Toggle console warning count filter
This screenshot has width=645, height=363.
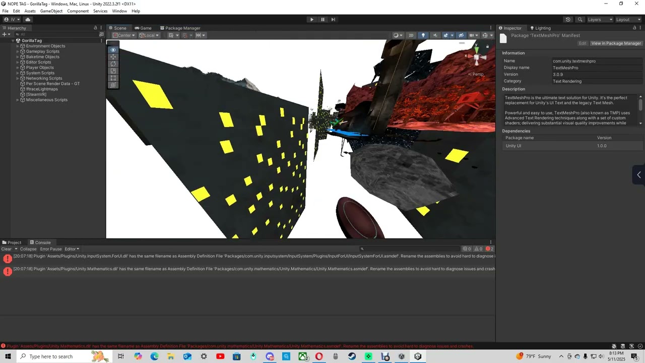click(478, 249)
